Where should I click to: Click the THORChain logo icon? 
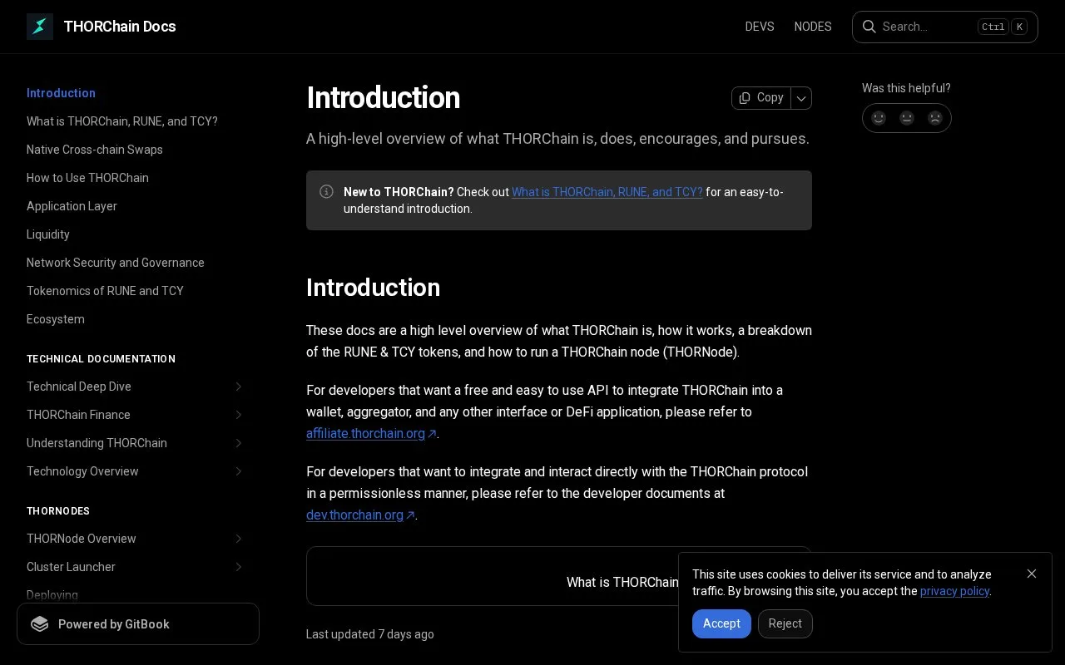[40, 27]
